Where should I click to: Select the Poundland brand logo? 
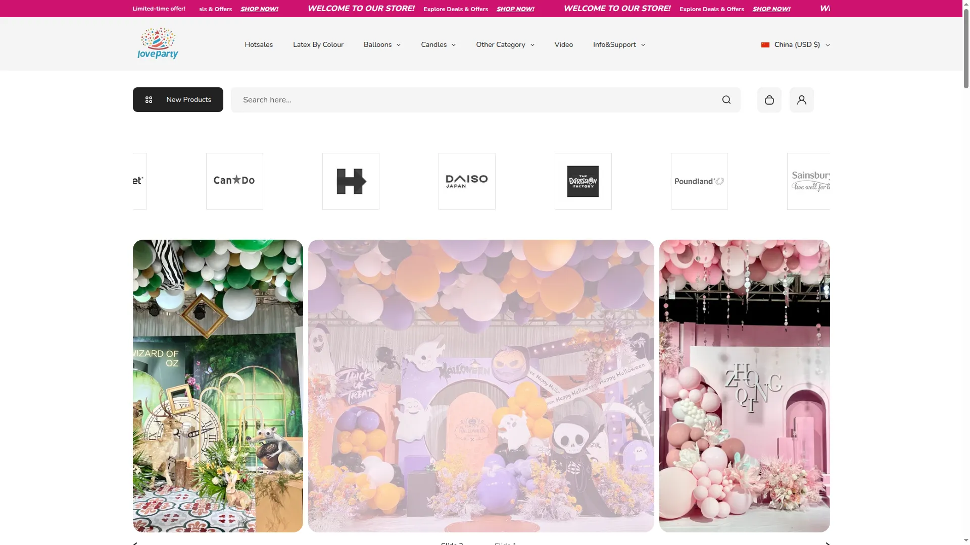coord(699,181)
